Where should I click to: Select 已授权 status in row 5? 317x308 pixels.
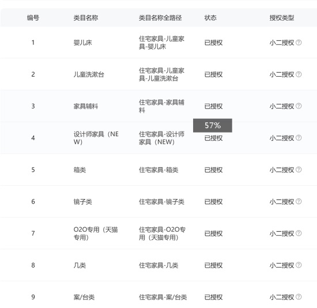(213, 170)
